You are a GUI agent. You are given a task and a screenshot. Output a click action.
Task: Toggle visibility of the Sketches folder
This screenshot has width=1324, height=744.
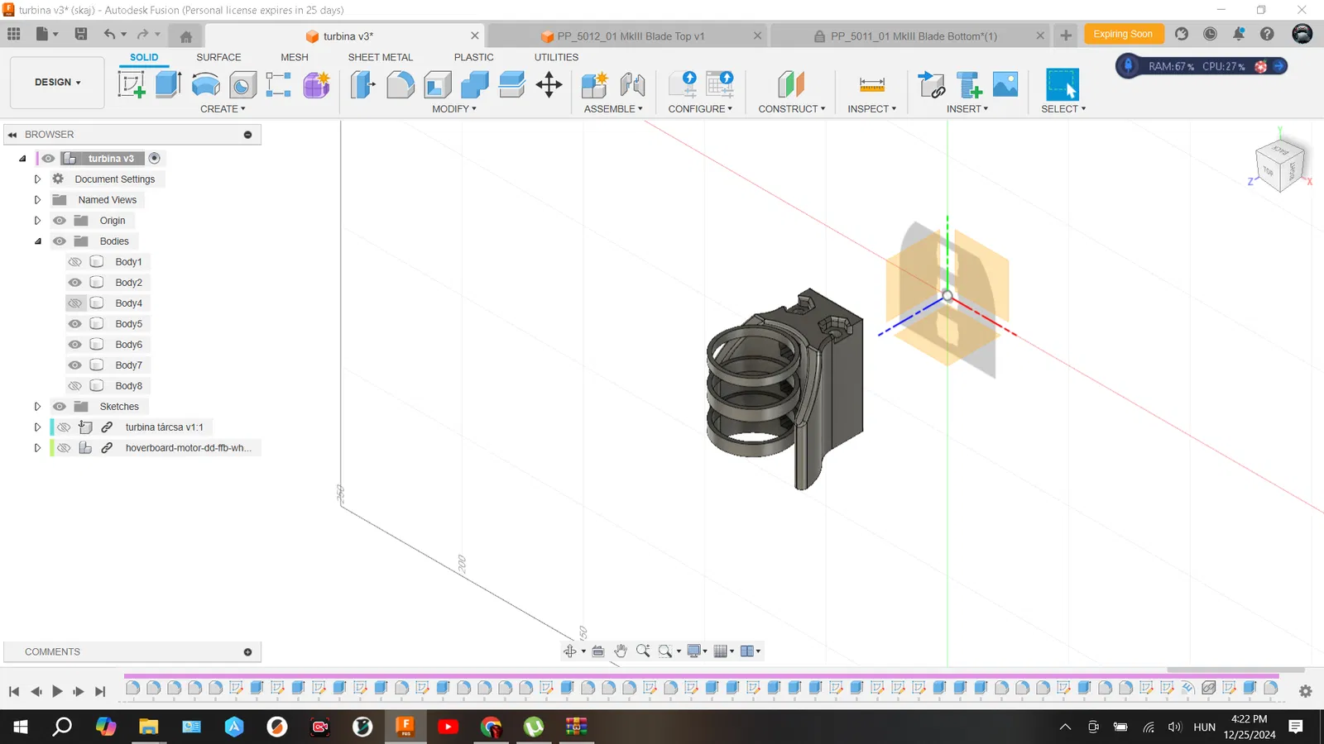coord(60,407)
